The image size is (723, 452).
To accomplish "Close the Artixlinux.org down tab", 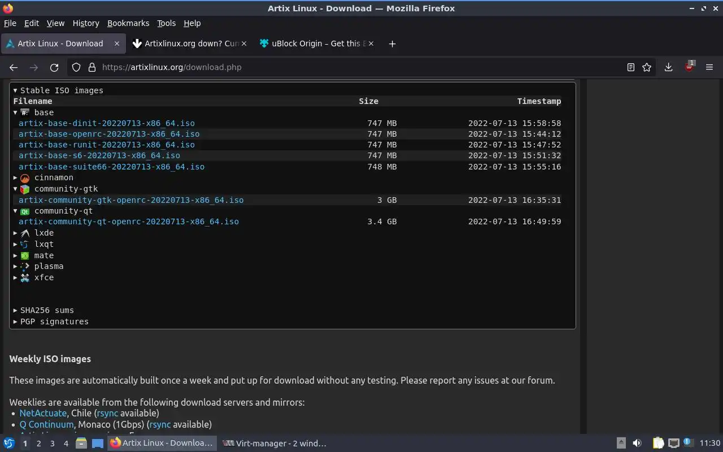I will click(244, 44).
